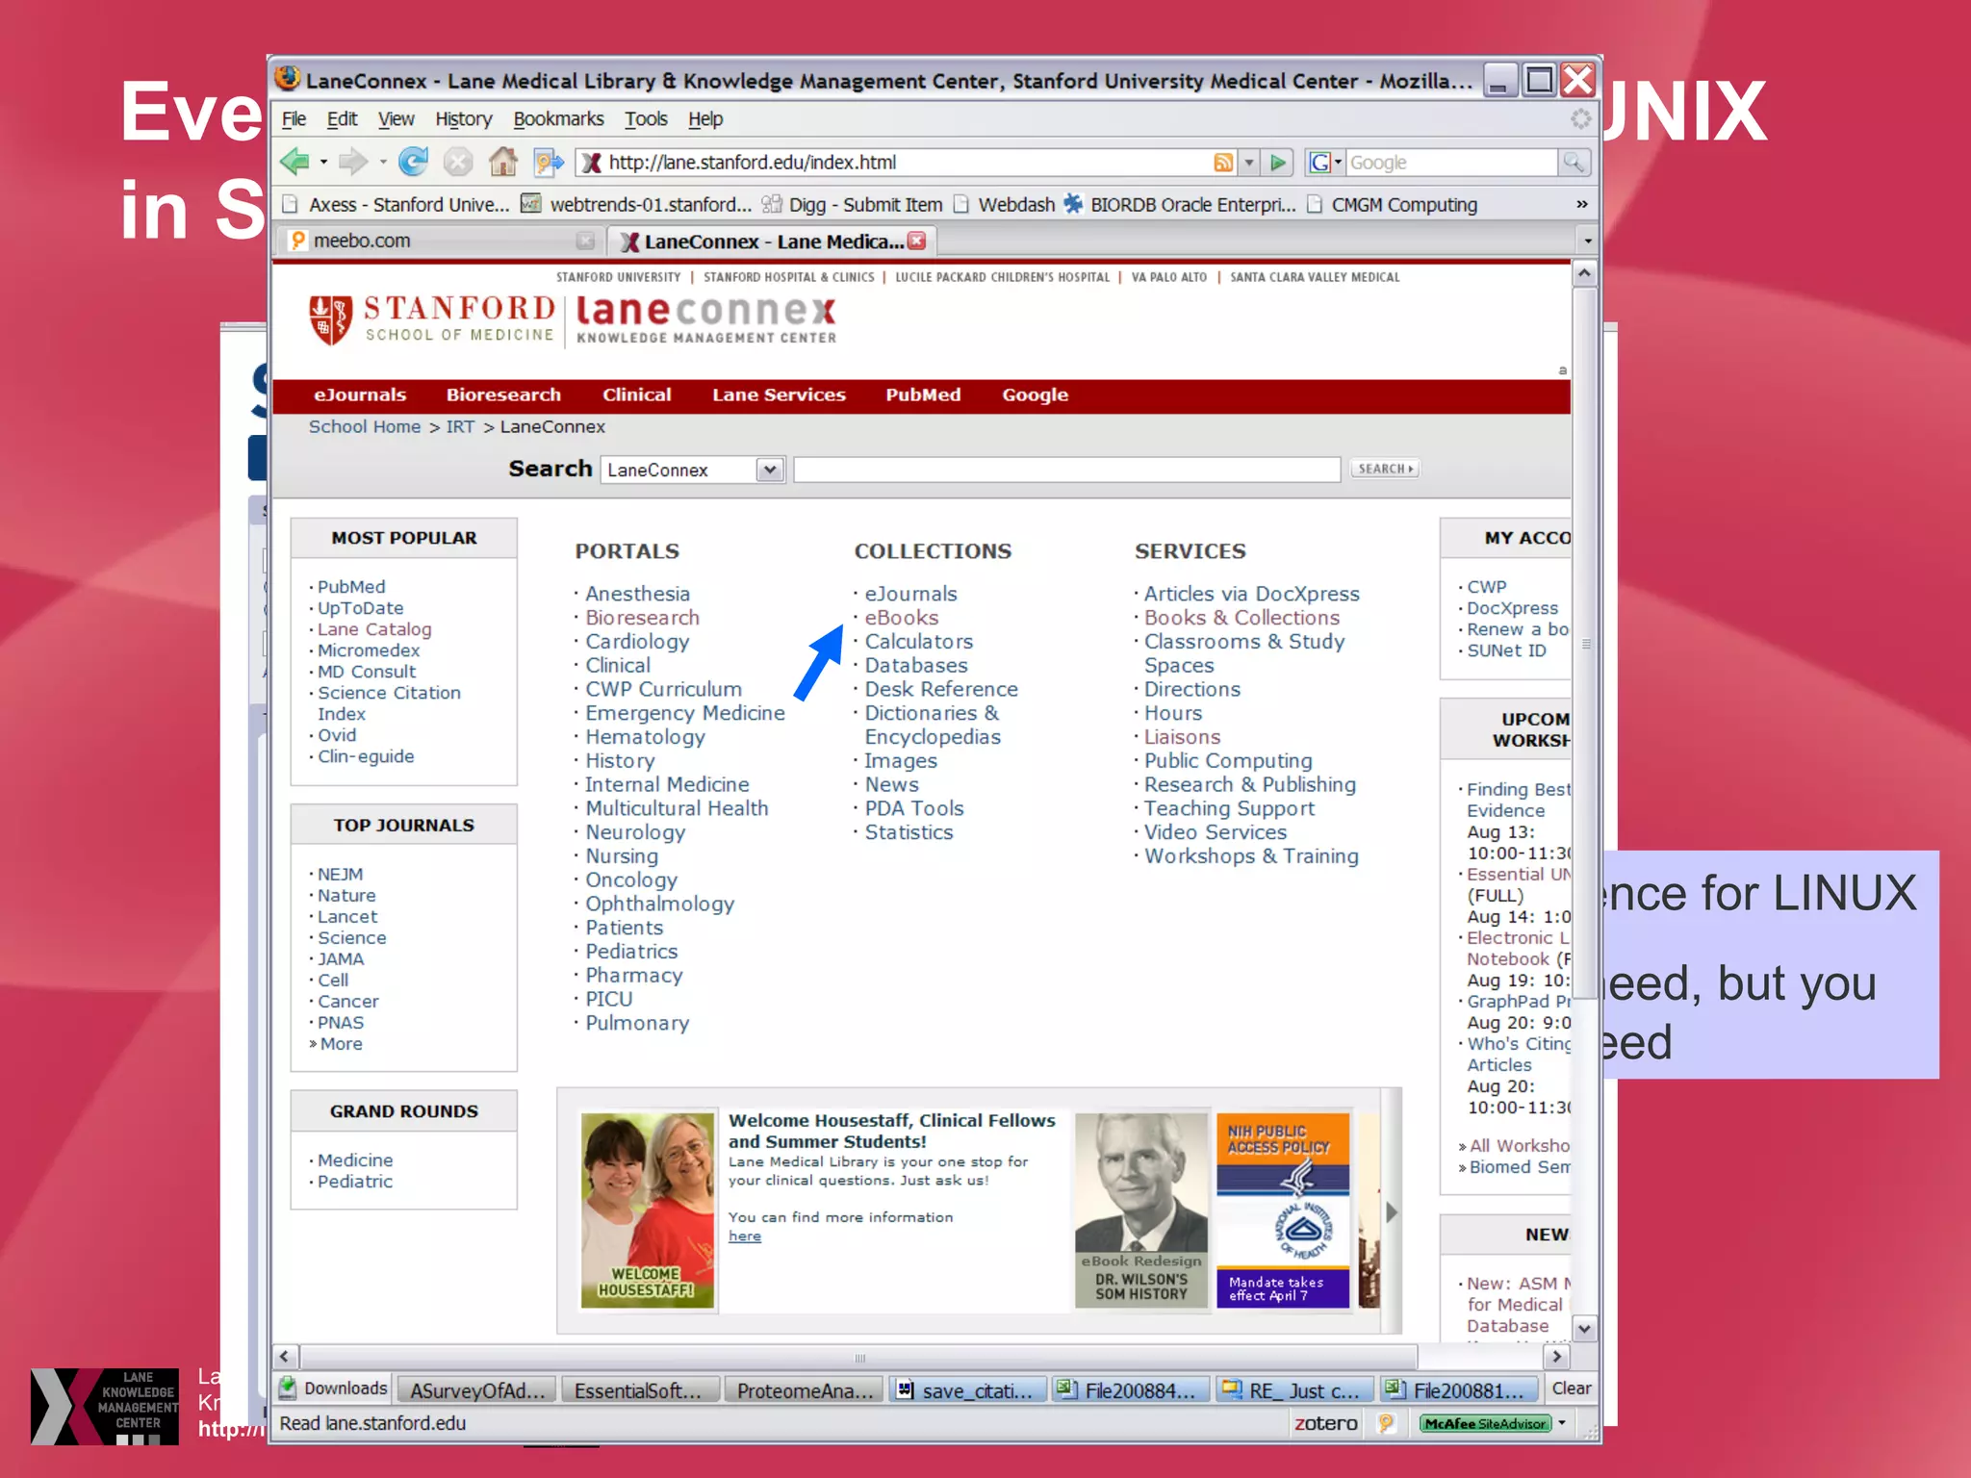Image resolution: width=1971 pixels, height=1478 pixels.
Task: Open the Help menu
Action: (705, 119)
